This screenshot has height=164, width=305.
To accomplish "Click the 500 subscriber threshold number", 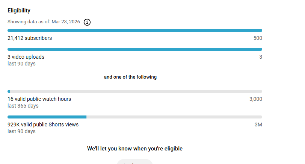I will [x=258, y=38].
